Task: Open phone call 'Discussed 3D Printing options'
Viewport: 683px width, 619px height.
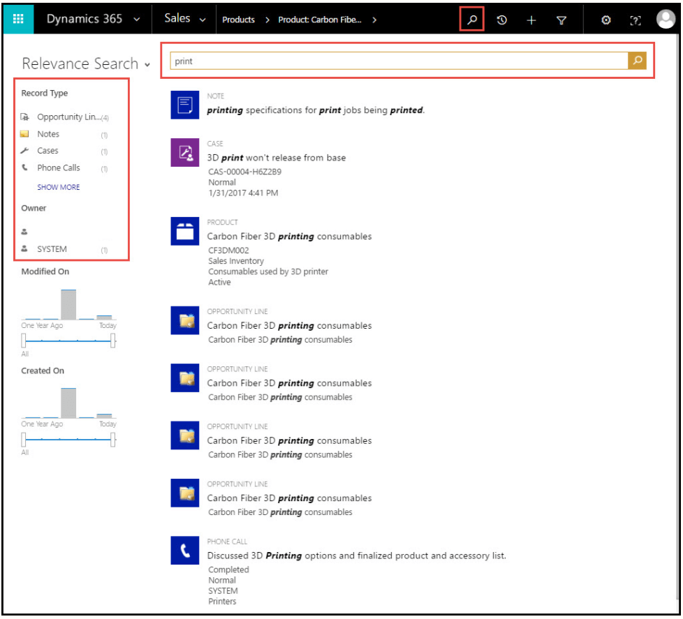Action: (x=356, y=555)
